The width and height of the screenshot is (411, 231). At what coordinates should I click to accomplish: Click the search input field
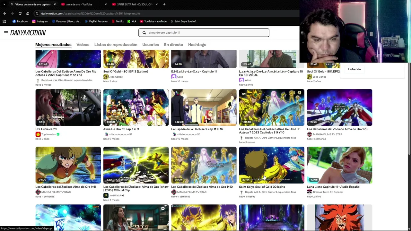pyautogui.click(x=204, y=33)
